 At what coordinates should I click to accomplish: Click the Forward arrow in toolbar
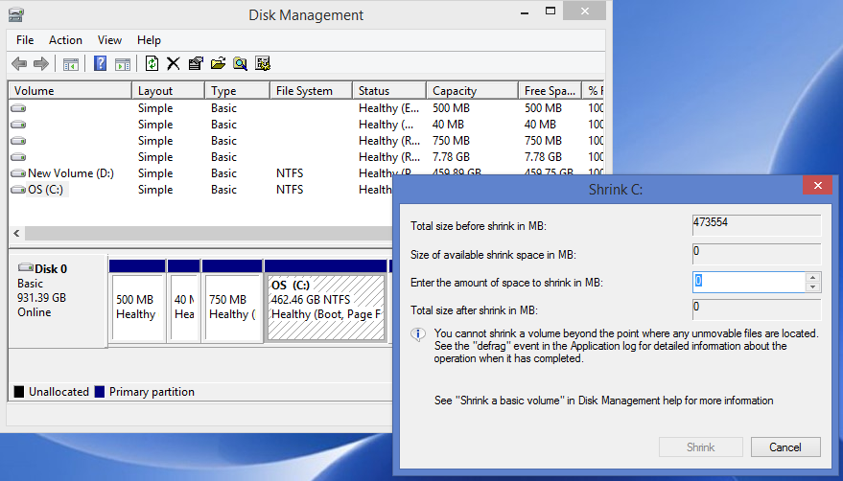coord(40,64)
